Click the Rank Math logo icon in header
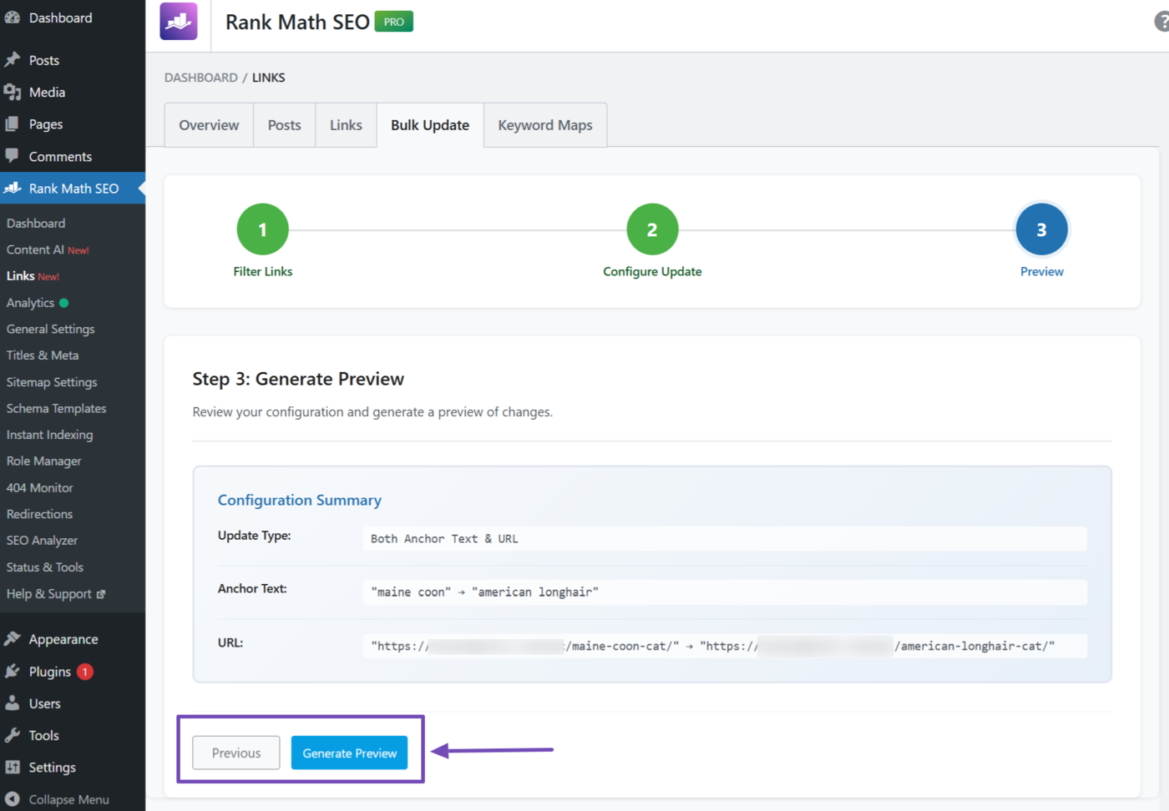This screenshot has width=1169, height=811. tap(179, 22)
